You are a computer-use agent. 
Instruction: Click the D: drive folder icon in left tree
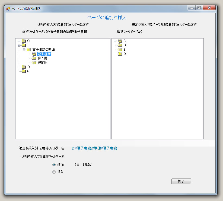[x=24, y=45]
